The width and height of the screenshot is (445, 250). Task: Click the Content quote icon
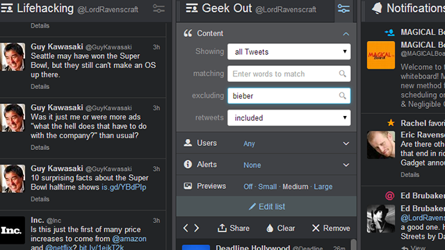pyautogui.click(x=188, y=33)
